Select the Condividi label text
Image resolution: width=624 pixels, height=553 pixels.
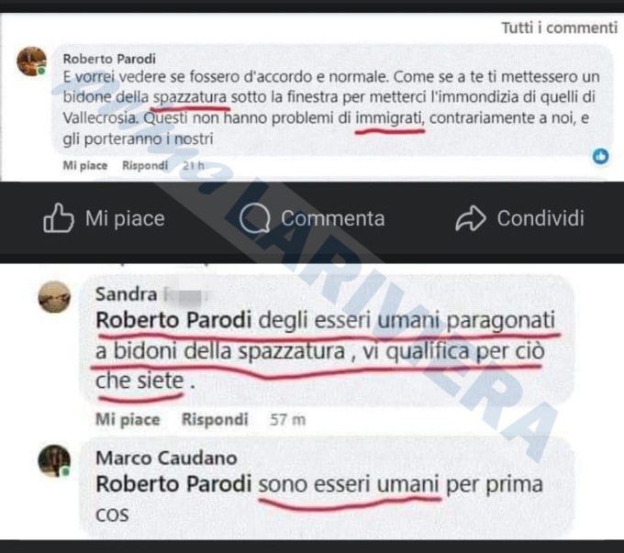click(540, 218)
